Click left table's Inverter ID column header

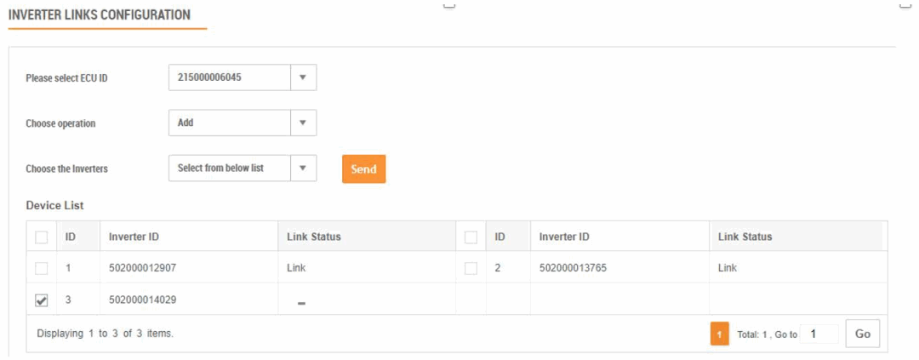(134, 237)
